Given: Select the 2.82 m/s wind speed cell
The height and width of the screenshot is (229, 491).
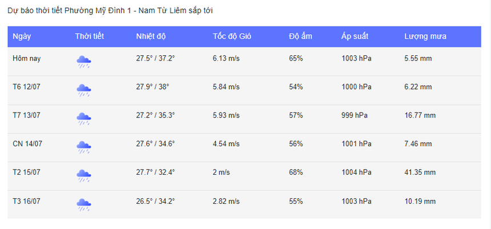Looking at the screenshot, I should click(x=226, y=201).
